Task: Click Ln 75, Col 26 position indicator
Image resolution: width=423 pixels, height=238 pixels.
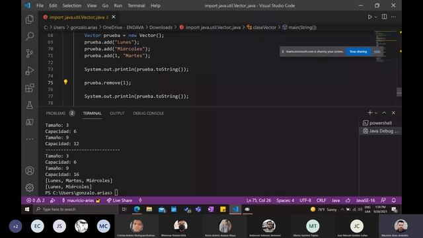Action: [258, 200]
